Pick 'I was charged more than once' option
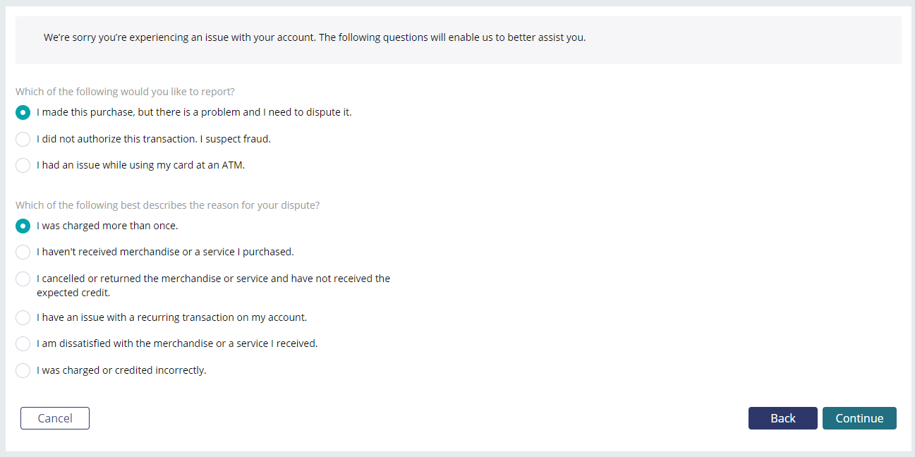Screen dimensions: 915x457 [x=23, y=226]
